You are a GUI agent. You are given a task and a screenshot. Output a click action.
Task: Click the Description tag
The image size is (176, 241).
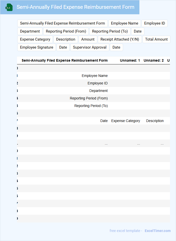click(66, 39)
